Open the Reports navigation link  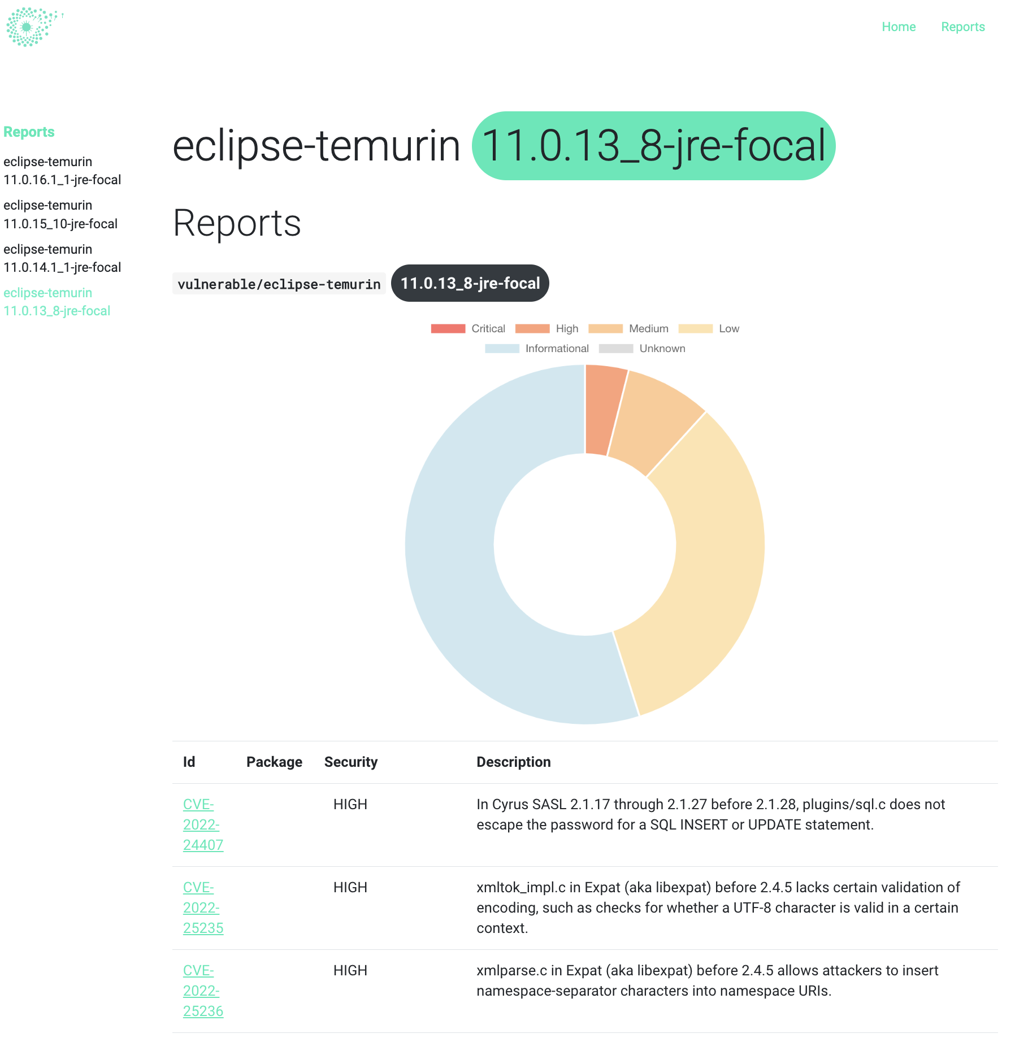click(x=962, y=27)
